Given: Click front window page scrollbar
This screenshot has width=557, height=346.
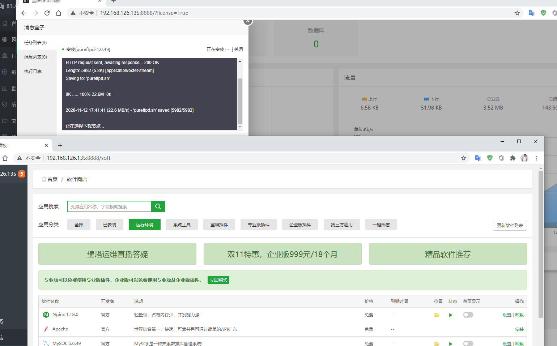Looking at the screenshot, I should pos(541,244).
